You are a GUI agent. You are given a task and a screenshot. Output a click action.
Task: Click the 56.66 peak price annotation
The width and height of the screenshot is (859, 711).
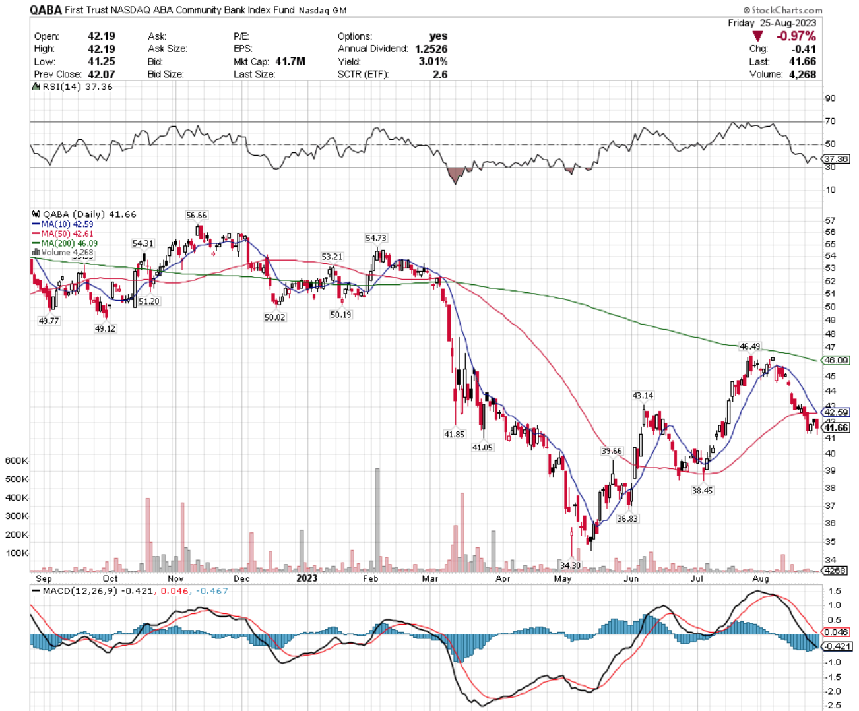[x=197, y=216]
